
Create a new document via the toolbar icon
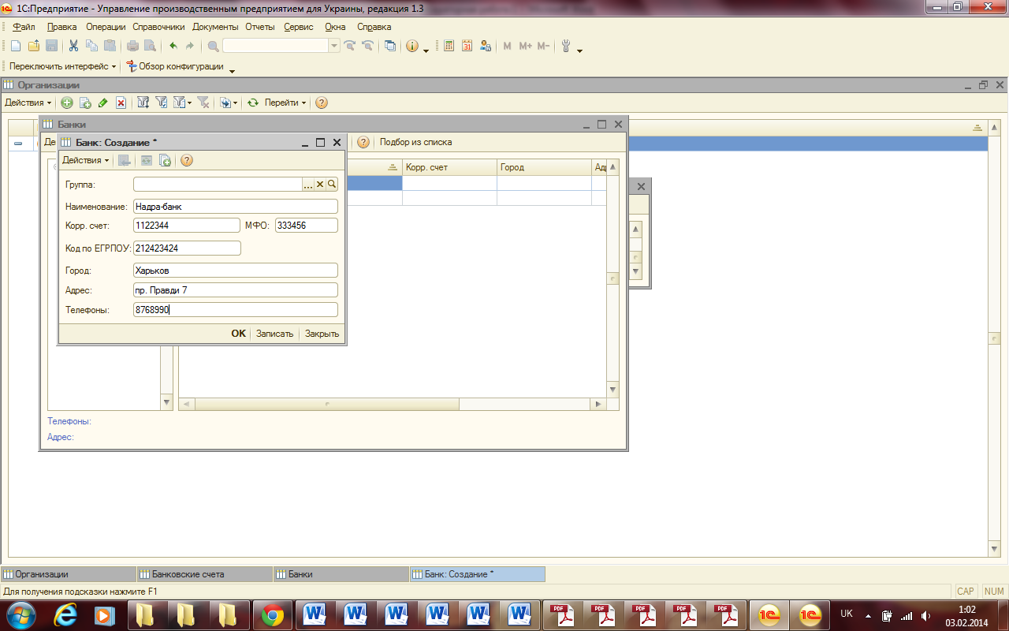click(15, 46)
